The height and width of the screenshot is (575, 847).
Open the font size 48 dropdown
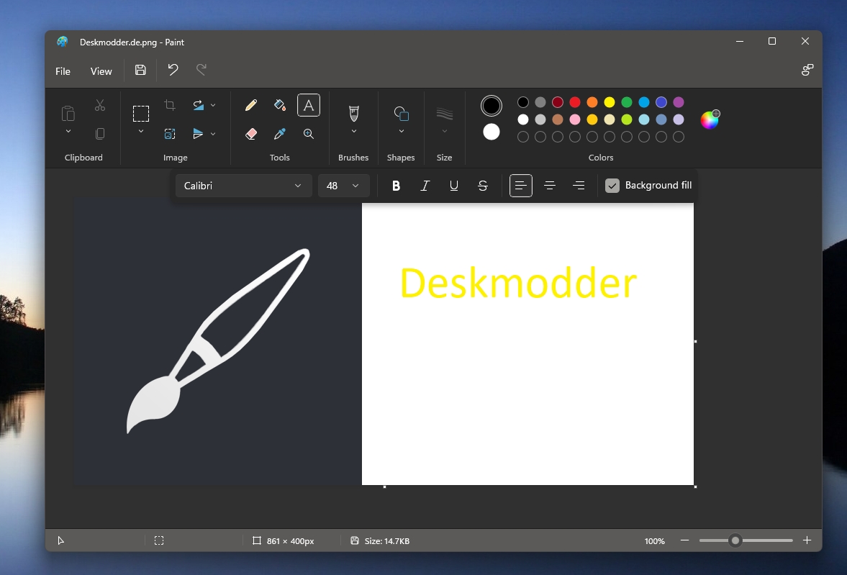343,186
